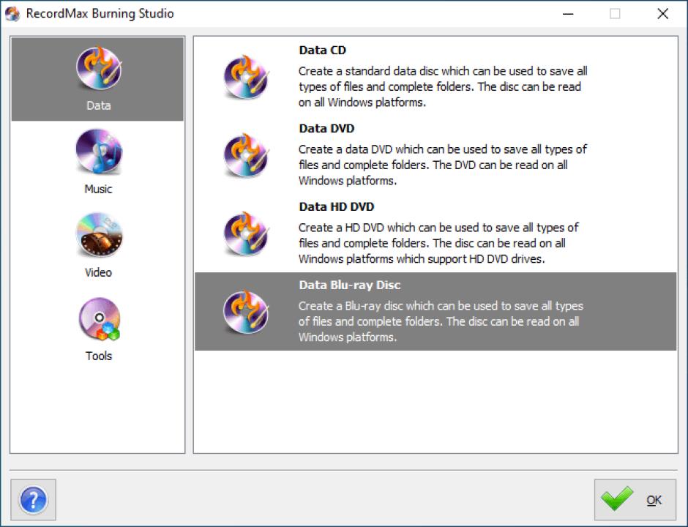Click the 'Create a Blu-ray disc' description

pyautogui.click(x=441, y=321)
